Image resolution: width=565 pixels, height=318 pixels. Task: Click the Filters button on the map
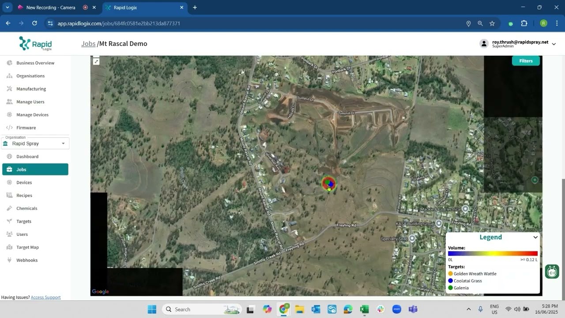[526, 61]
